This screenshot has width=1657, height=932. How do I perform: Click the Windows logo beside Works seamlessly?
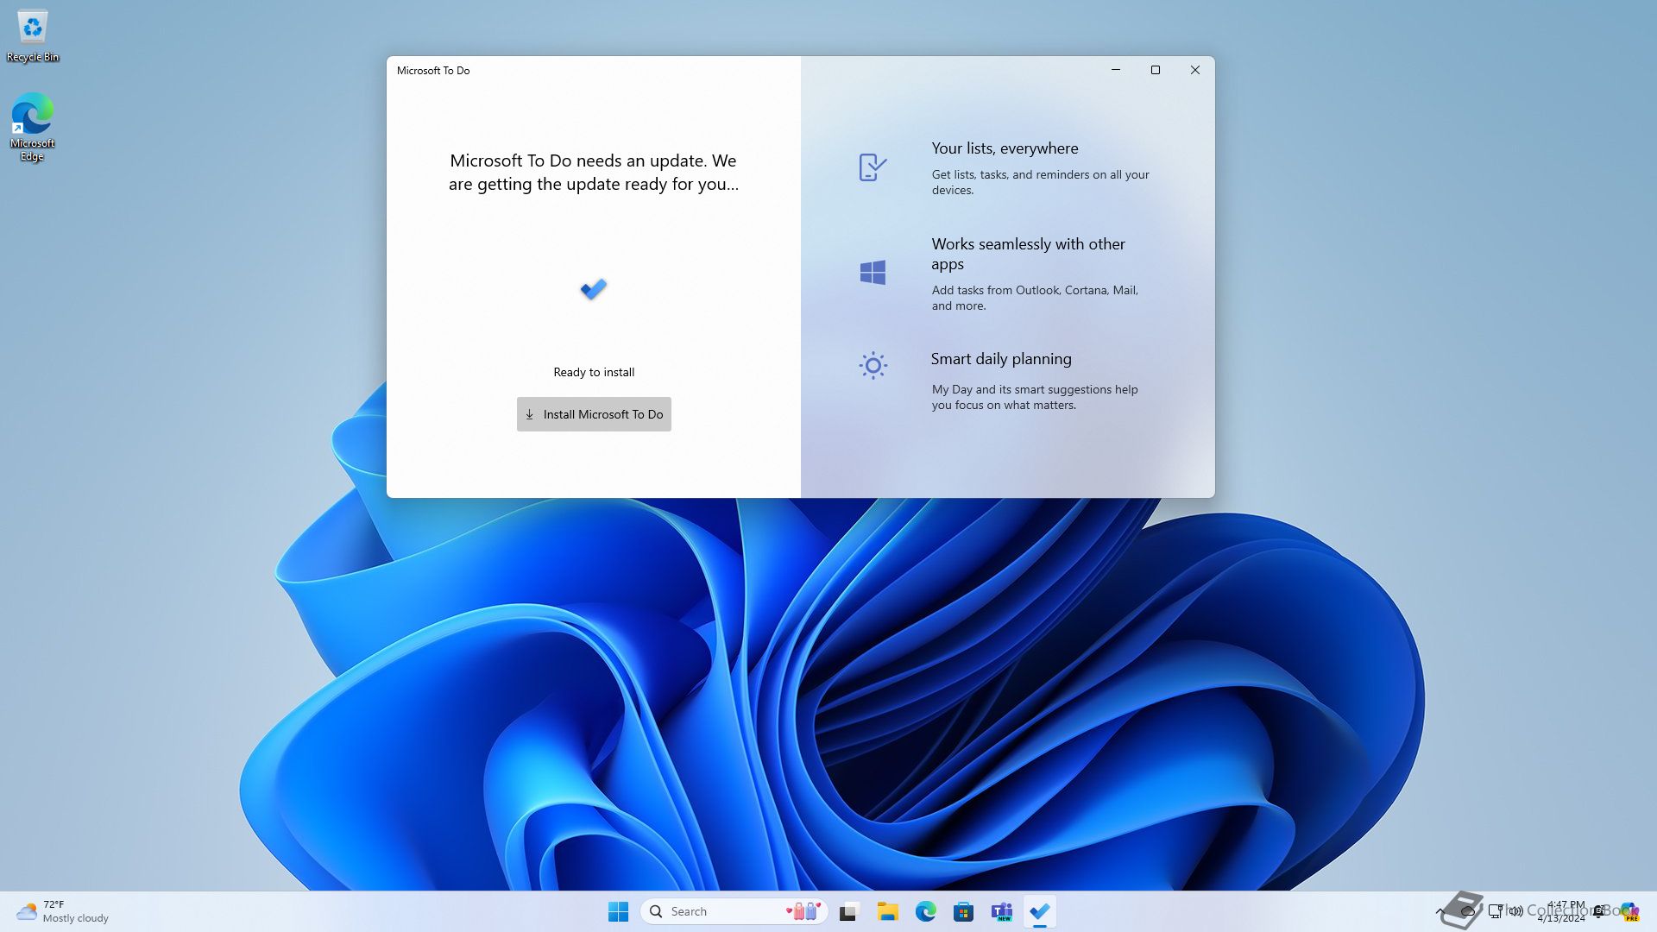point(873,273)
